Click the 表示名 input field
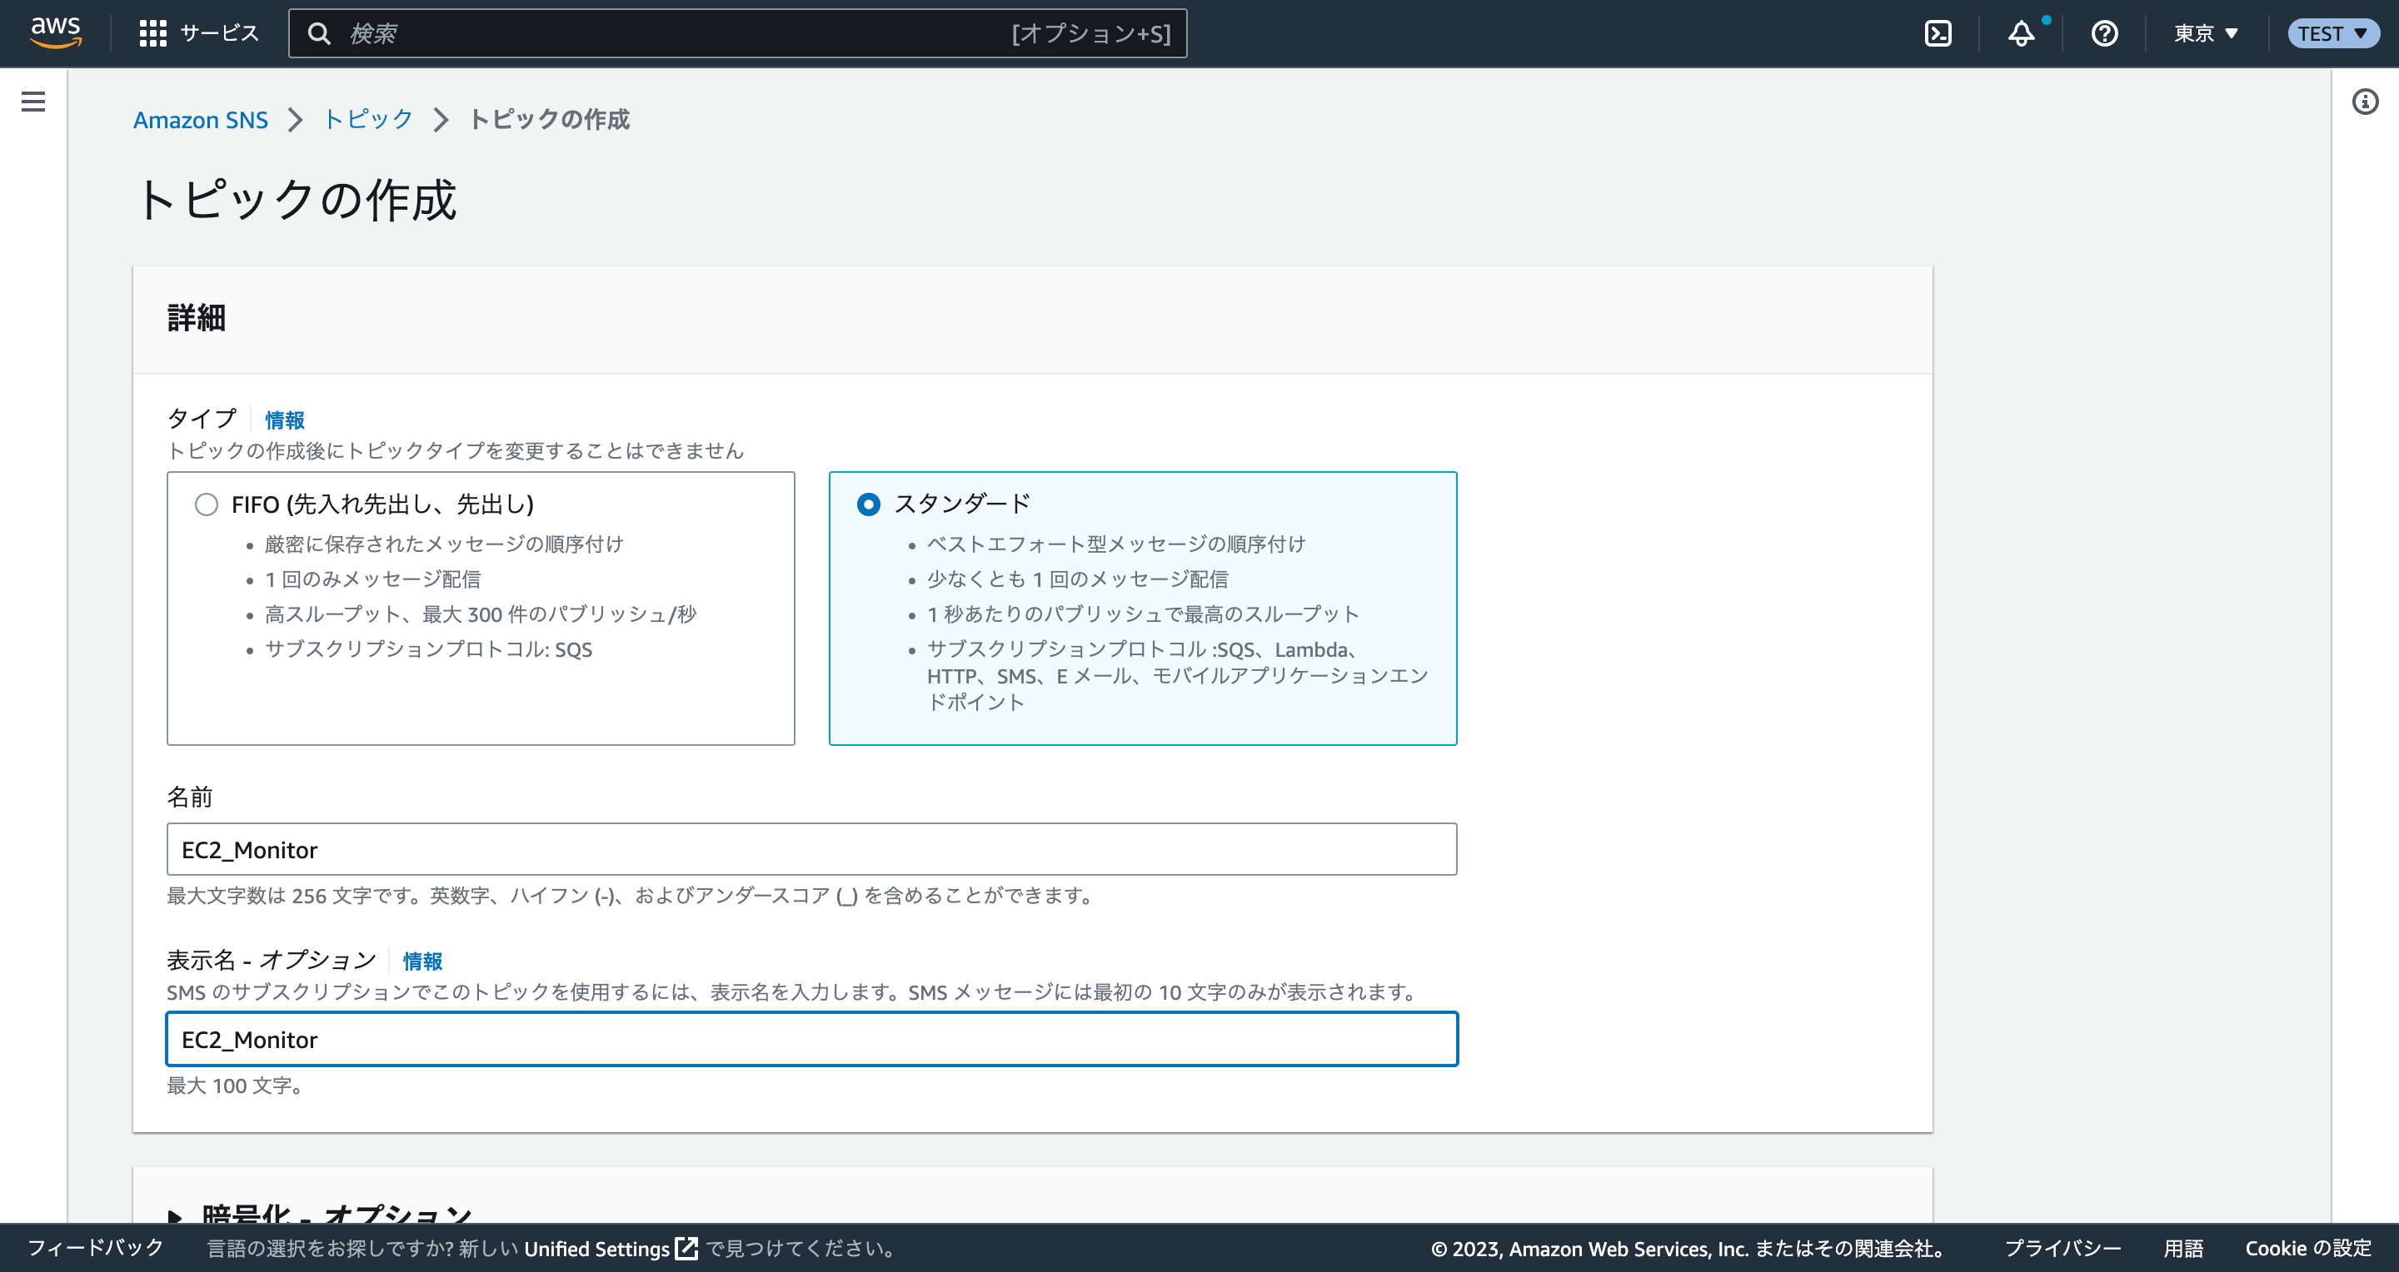The height and width of the screenshot is (1272, 2399). [810, 1038]
